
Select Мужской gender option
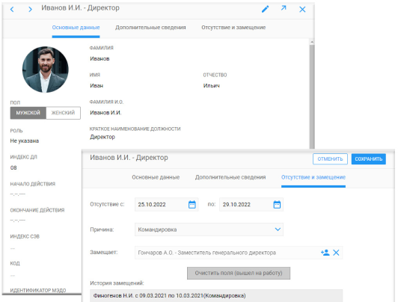pos(28,113)
